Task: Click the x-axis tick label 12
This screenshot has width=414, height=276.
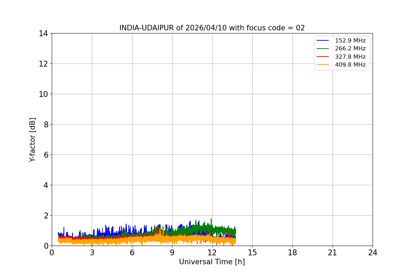Action: [212, 253]
